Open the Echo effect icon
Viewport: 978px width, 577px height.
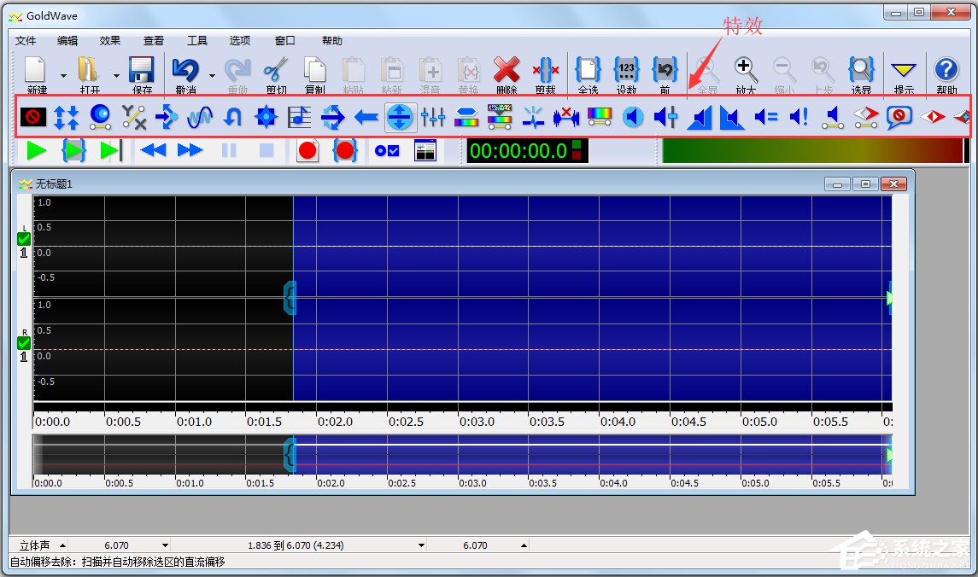[x=167, y=117]
